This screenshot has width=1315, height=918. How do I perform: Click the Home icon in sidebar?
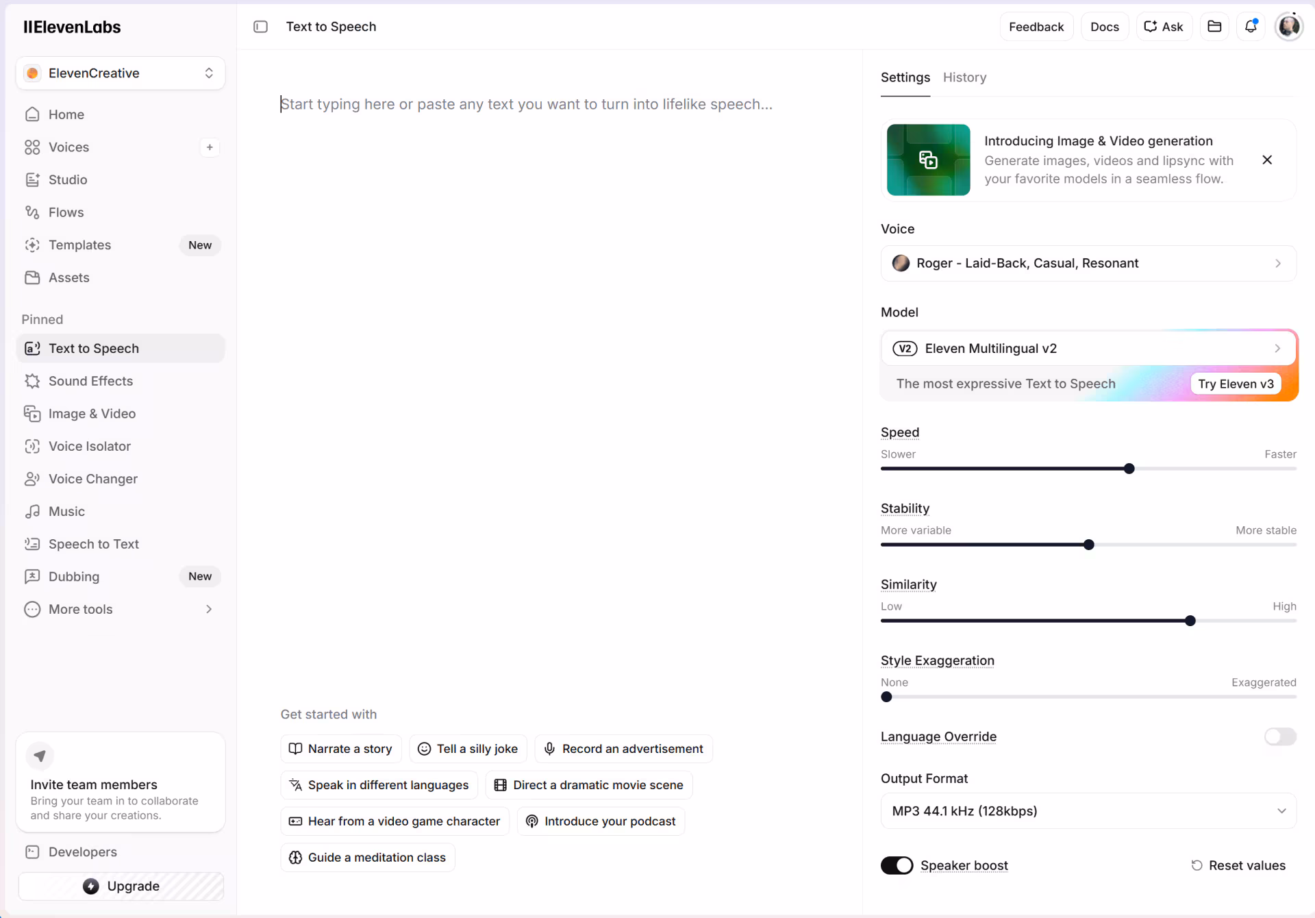pos(32,114)
